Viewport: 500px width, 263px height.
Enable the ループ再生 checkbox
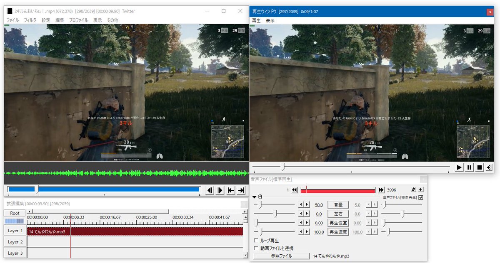[x=256, y=241]
